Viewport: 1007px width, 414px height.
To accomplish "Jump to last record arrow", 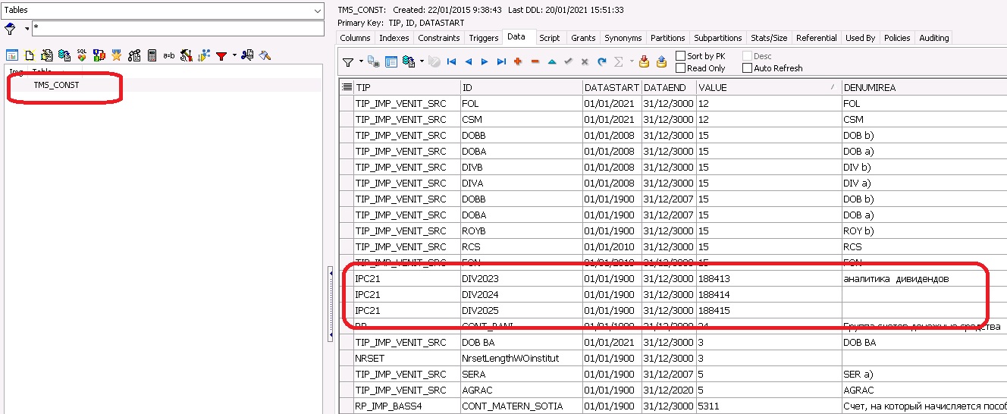I will [501, 62].
